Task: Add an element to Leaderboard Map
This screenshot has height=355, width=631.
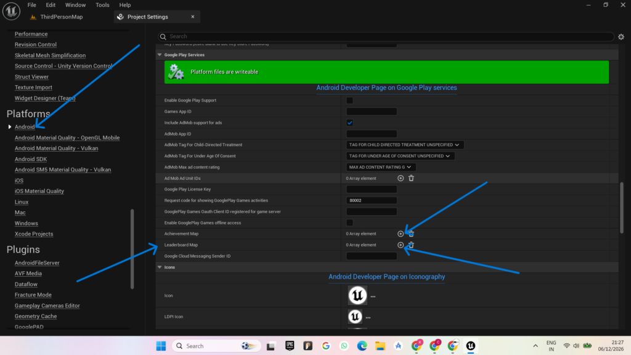Action: [x=401, y=245]
